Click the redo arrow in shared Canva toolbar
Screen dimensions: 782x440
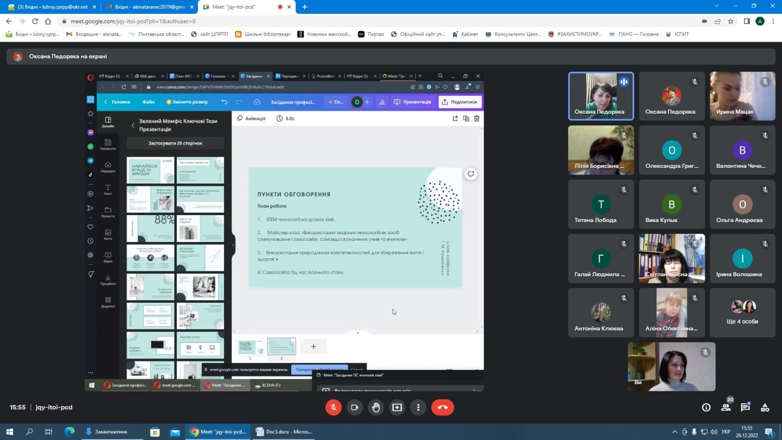239,102
